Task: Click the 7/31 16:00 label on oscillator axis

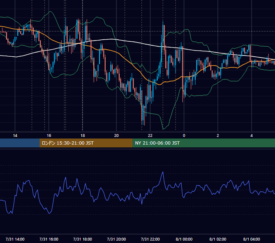Action: tap(49, 239)
